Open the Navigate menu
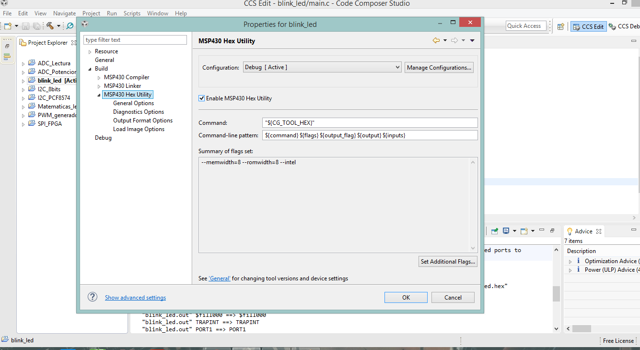640x350 pixels. coord(64,13)
